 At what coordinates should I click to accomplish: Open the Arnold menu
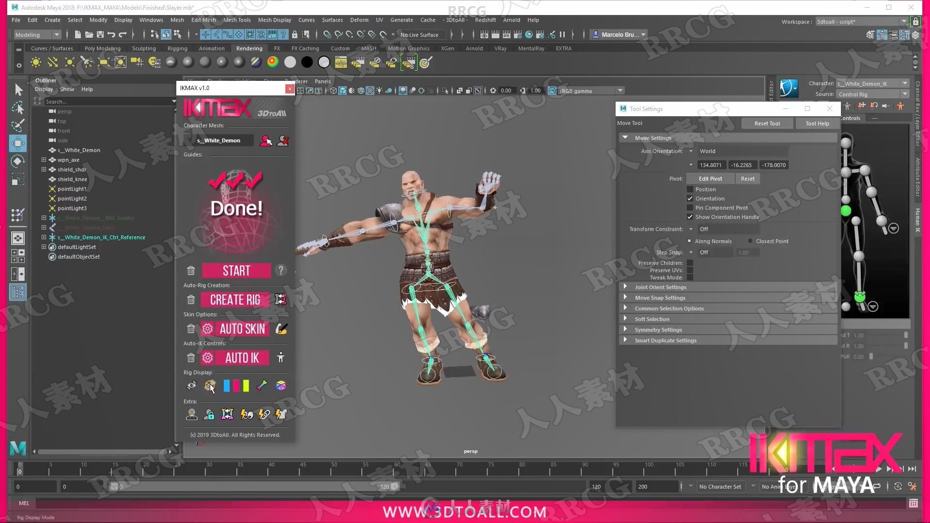pos(511,20)
